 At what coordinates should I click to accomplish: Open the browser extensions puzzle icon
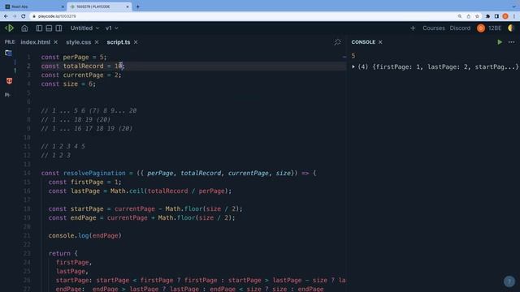pyautogui.click(x=487, y=16)
